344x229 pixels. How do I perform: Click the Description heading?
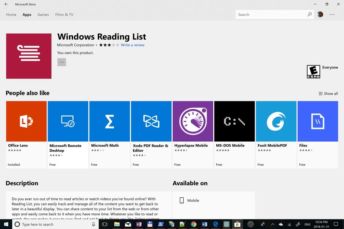click(x=22, y=183)
